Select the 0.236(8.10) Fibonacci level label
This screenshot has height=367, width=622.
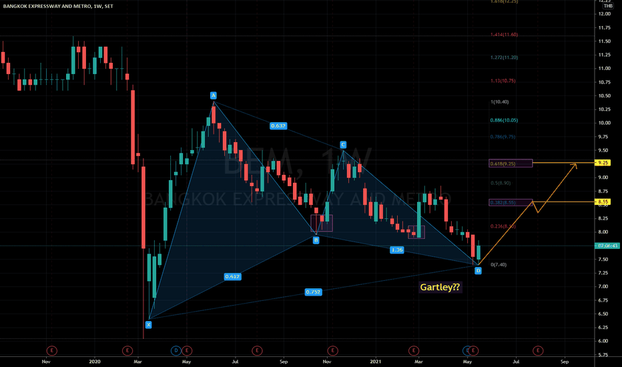[x=503, y=226]
